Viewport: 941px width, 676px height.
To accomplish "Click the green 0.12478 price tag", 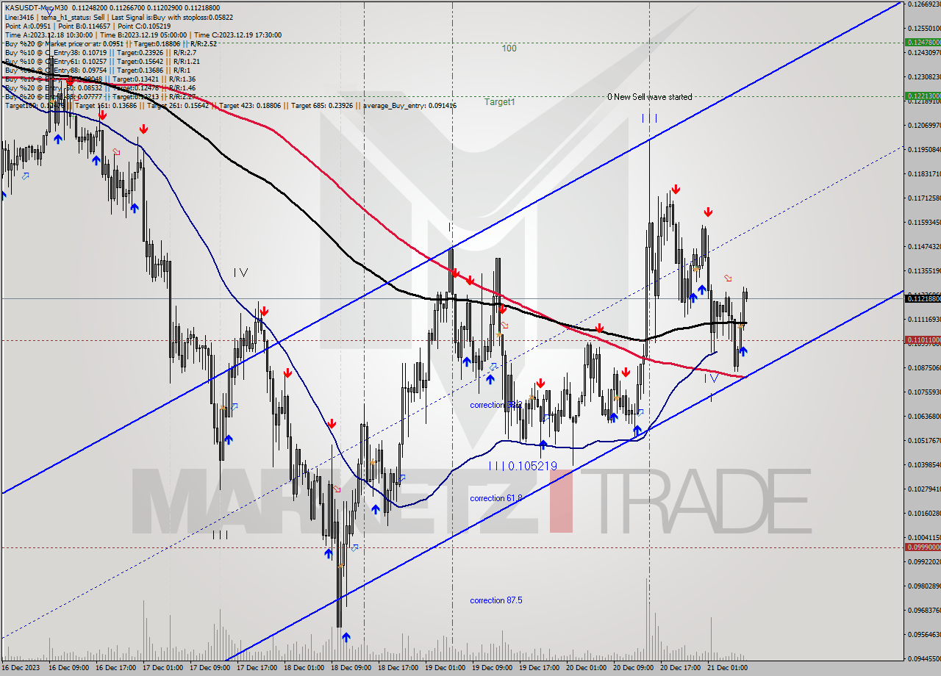I will (923, 42).
